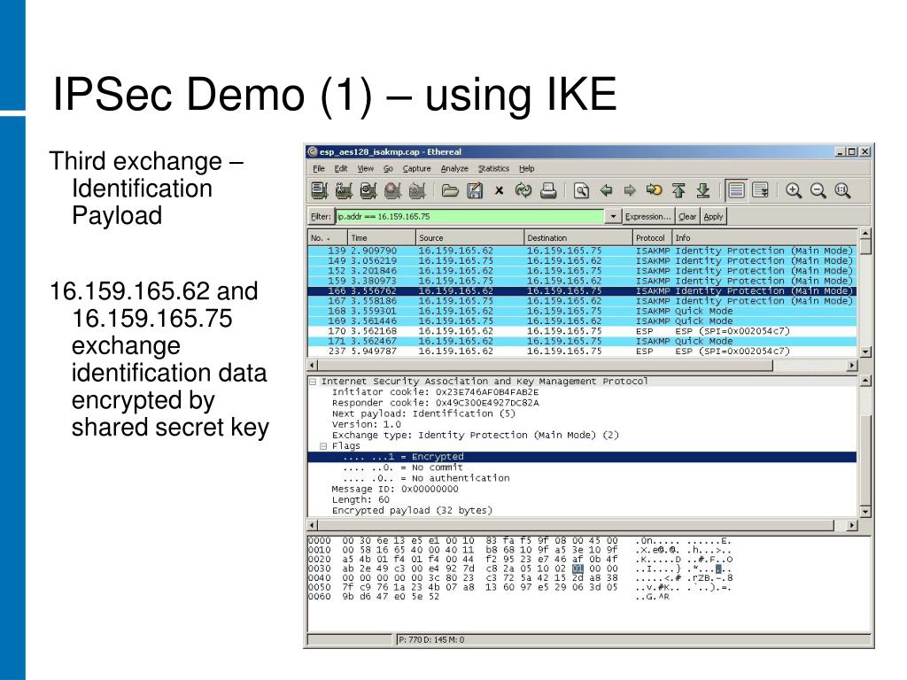Click the zoom 1:1 normal size icon
The height and width of the screenshot is (680, 907).
coord(842,190)
